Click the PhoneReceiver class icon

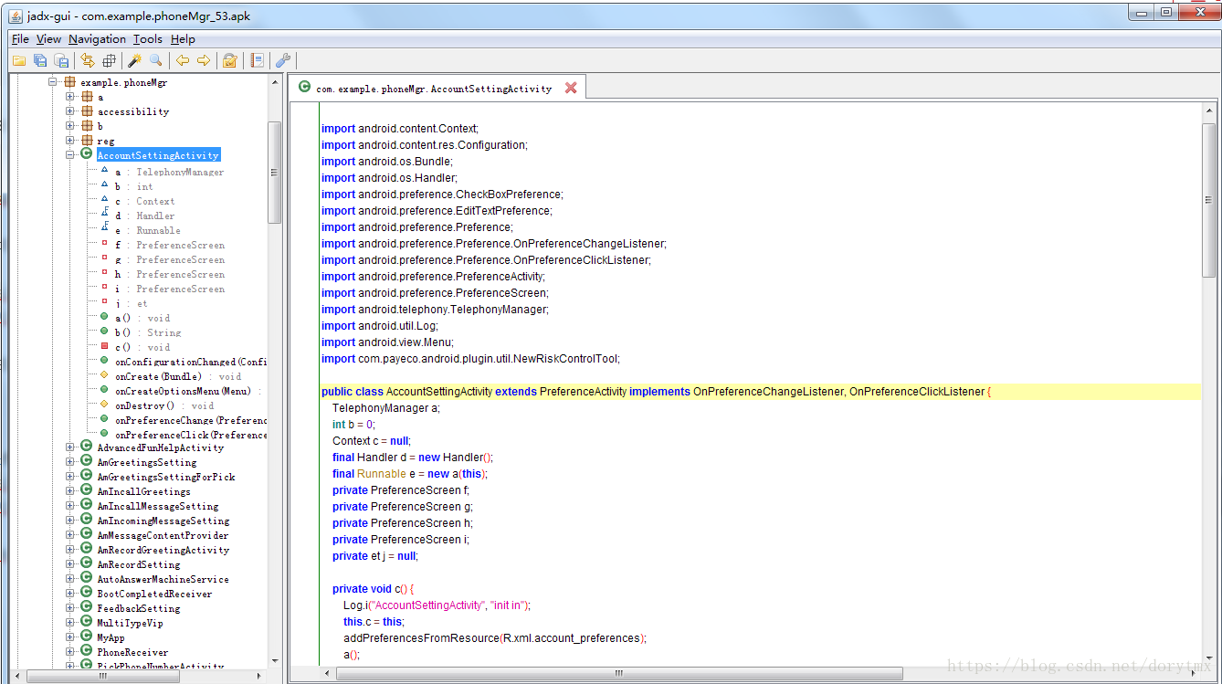[87, 652]
